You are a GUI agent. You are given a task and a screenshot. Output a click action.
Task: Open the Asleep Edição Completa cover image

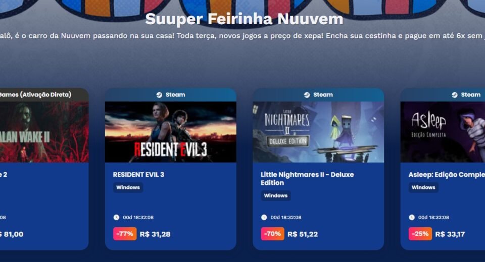click(x=443, y=132)
